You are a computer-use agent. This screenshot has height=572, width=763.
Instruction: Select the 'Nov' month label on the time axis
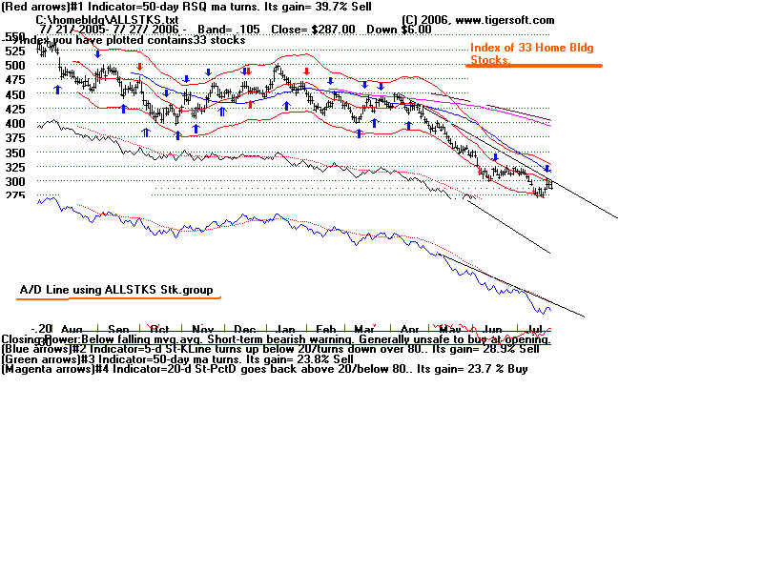tap(201, 328)
